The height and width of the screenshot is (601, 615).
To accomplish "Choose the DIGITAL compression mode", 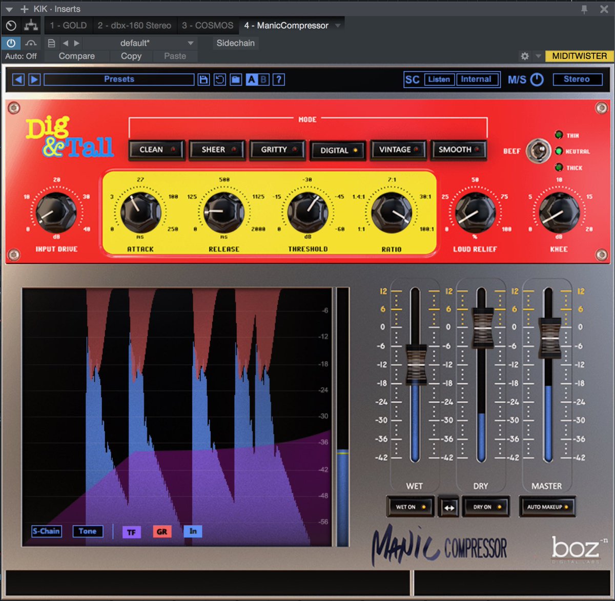I will tap(338, 150).
